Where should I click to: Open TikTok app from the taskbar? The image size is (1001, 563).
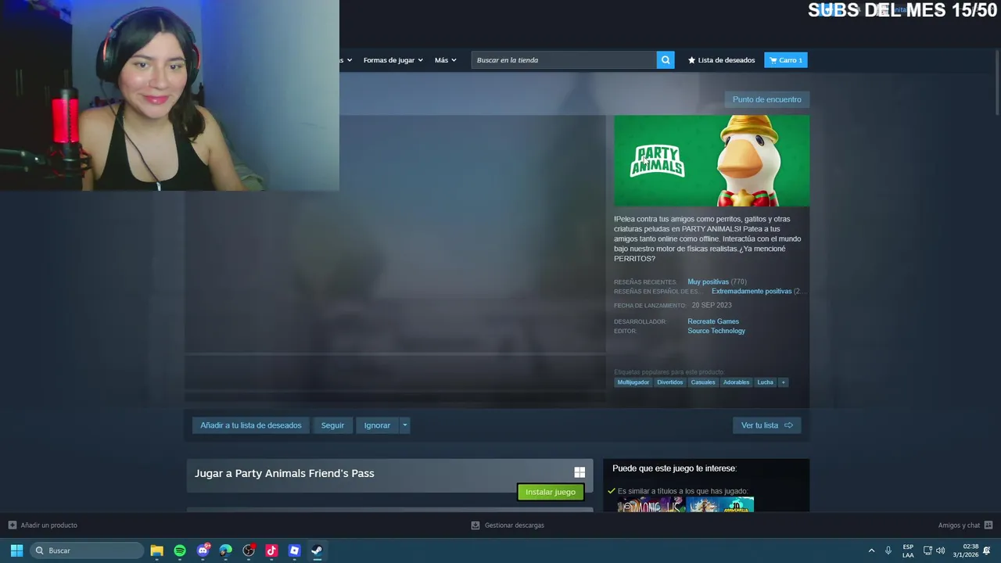(271, 550)
